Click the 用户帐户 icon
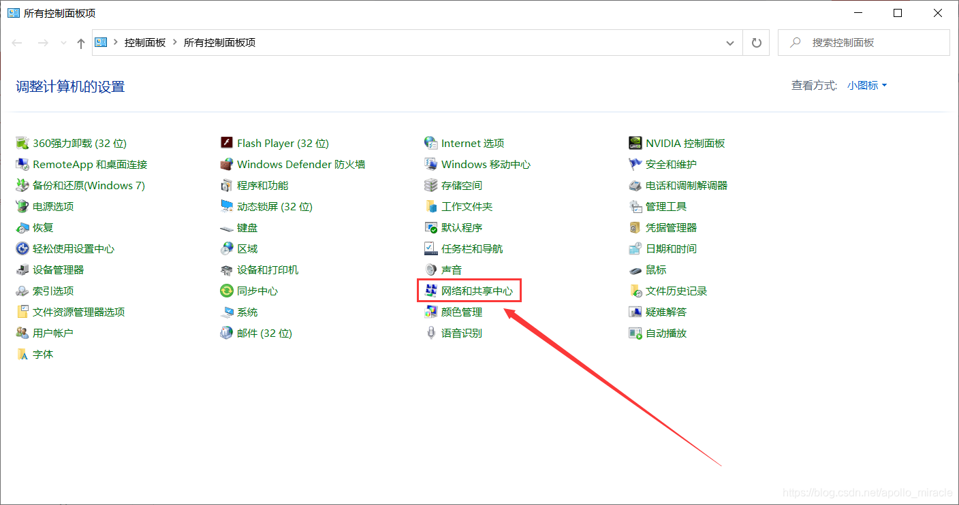 point(22,333)
